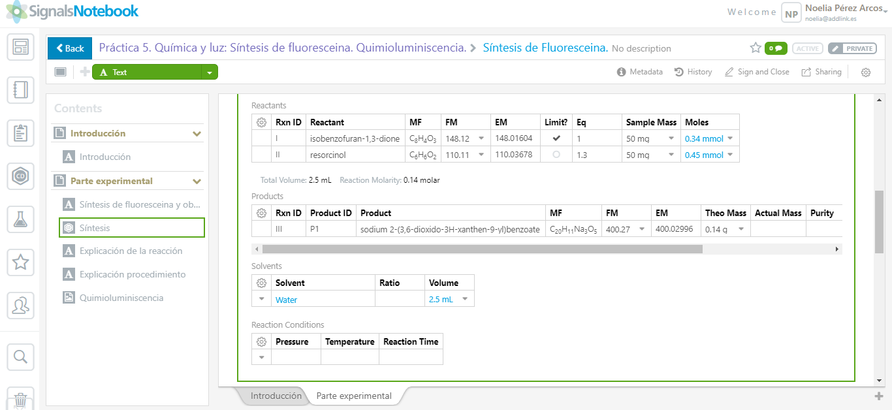Set resorcinol as the limiting reactant
Screen dimensions: 892x410
click(x=556, y=155)
